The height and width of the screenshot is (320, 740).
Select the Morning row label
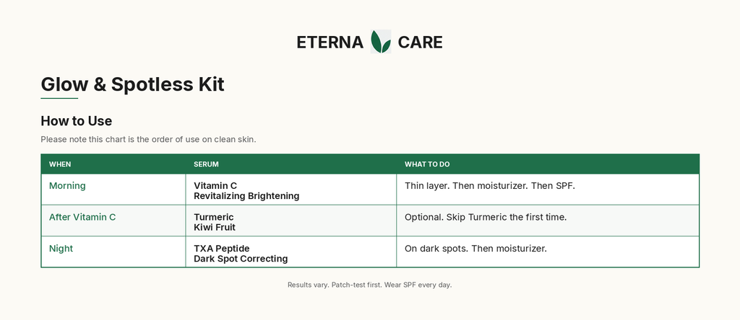[x=67, y=185]
